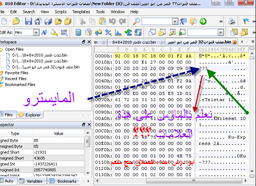
Task: Switch to the Files tab in Workspace
Action: click(8, 115)
